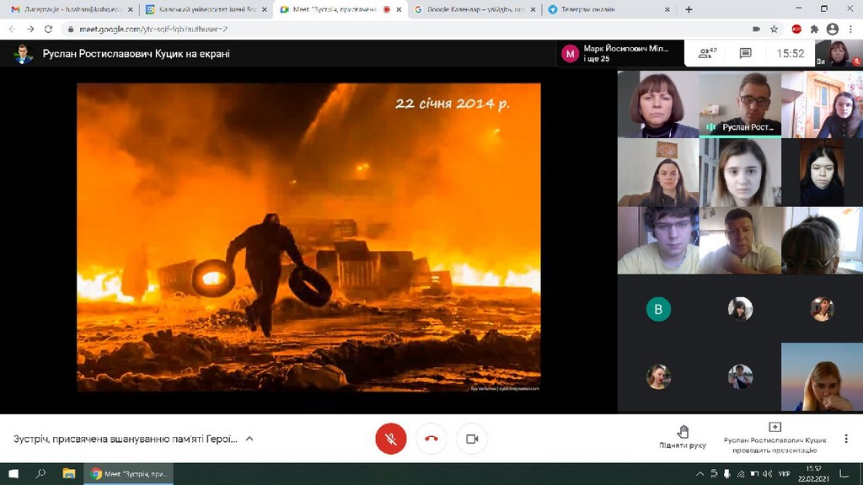Open the participants list icon
863x485 pixels.
pyautogui.click(x=706, y=53)
